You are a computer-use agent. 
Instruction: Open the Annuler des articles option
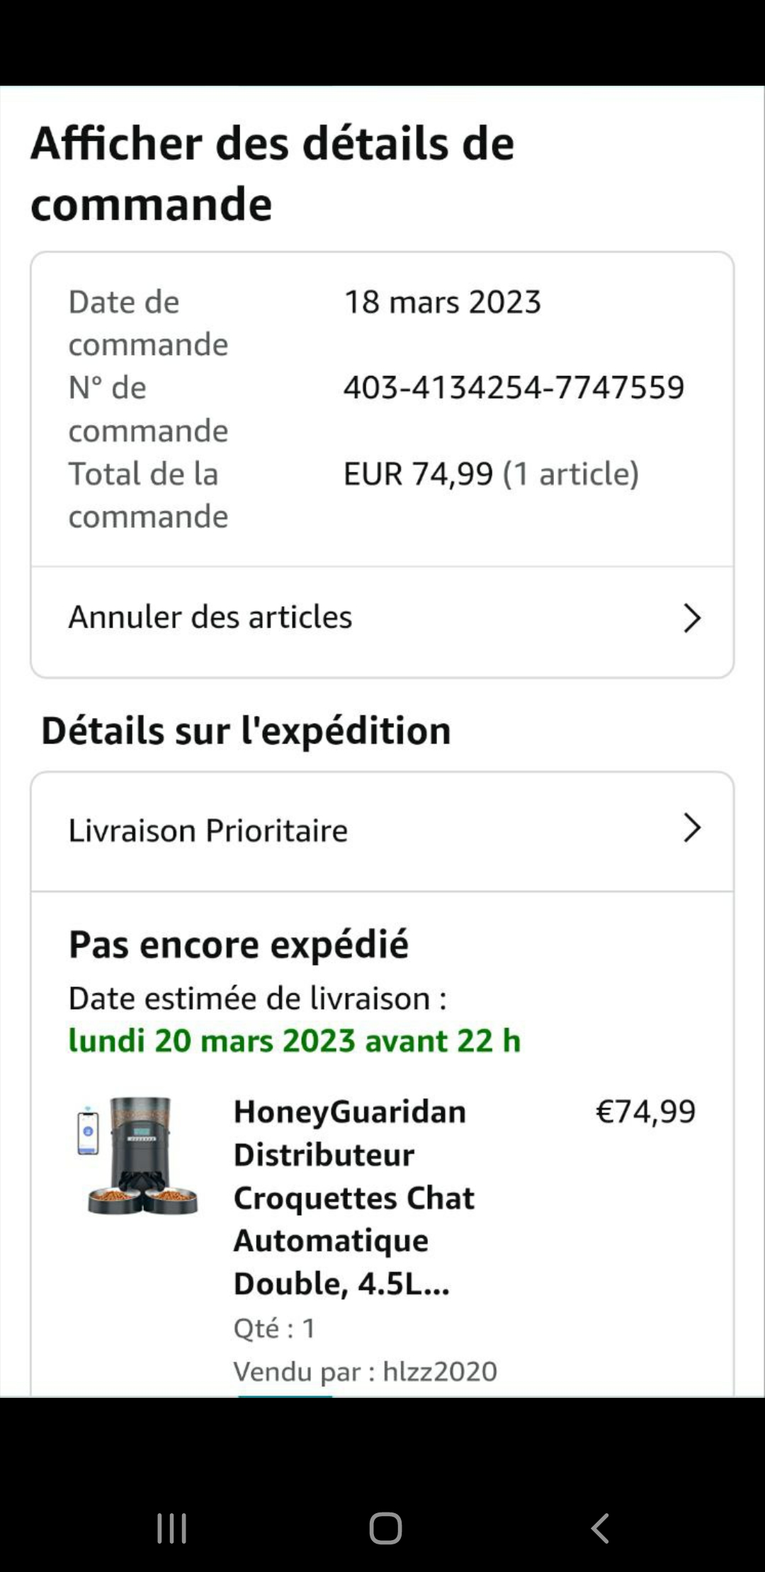coord(210,617)
